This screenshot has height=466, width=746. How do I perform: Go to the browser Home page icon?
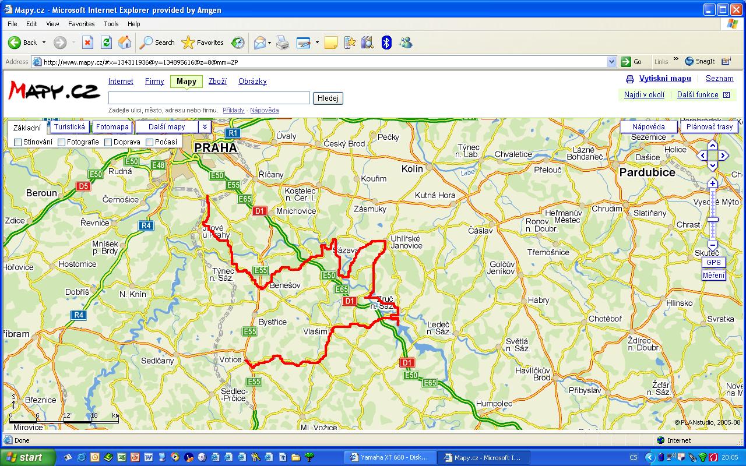coord(124,43)
